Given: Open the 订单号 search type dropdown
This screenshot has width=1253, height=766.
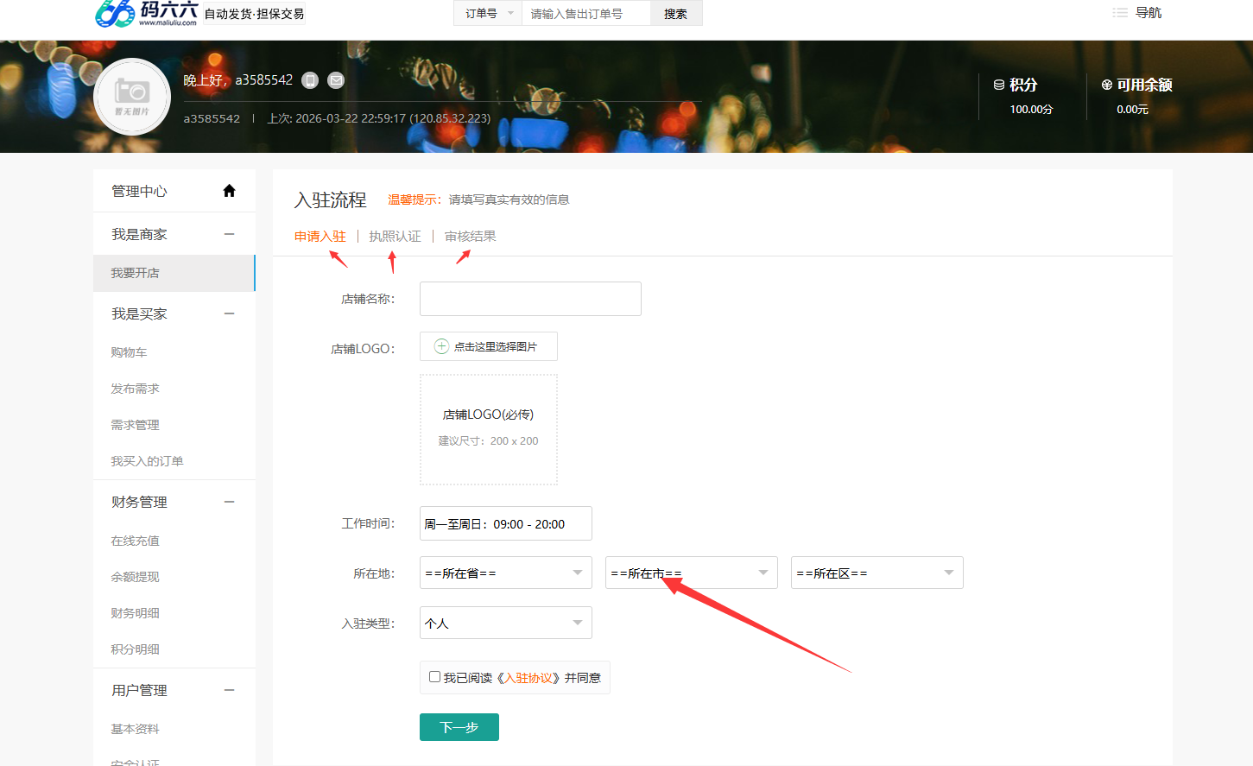Looking at the screenshot, I should (488, 13).
